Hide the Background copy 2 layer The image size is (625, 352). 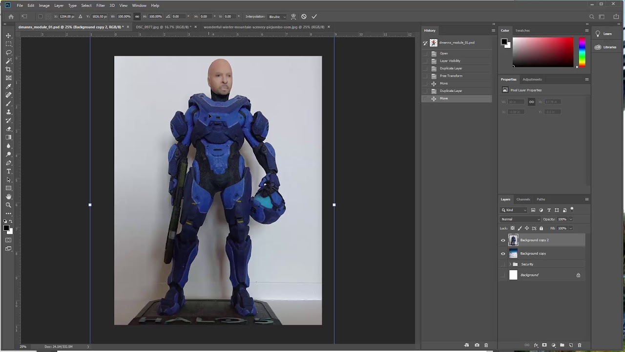click(x=503, y=240)
